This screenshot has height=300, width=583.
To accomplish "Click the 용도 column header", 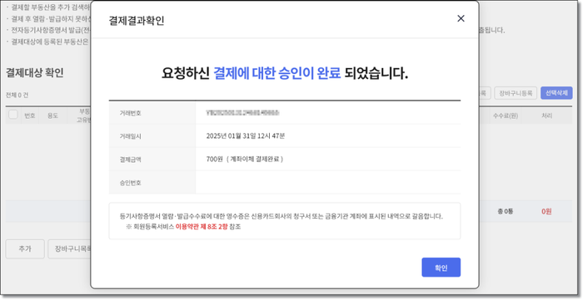I will click(x=52, y=116).
